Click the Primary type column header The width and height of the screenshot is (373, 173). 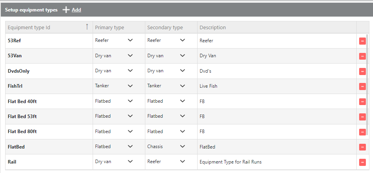(x=110, y=28)
